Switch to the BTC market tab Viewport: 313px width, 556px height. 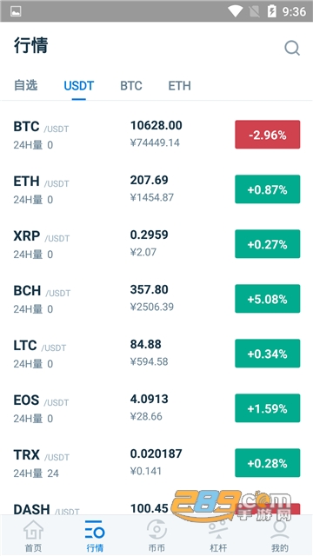(131, 85)
